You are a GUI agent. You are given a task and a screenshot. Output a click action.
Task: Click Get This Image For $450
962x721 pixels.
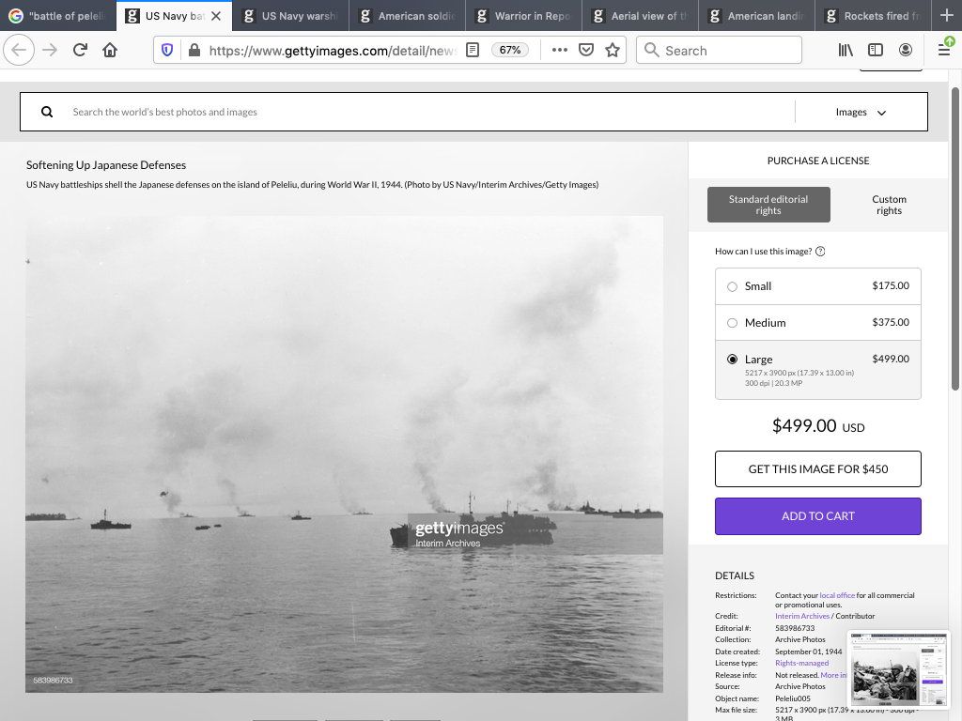coord(817,469)
